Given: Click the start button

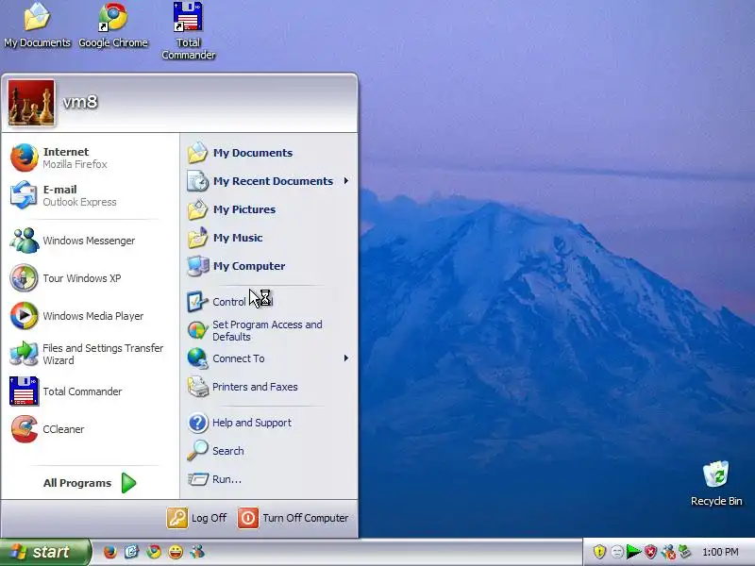Looking at the screenshot, I should click(x=44, y=552).
